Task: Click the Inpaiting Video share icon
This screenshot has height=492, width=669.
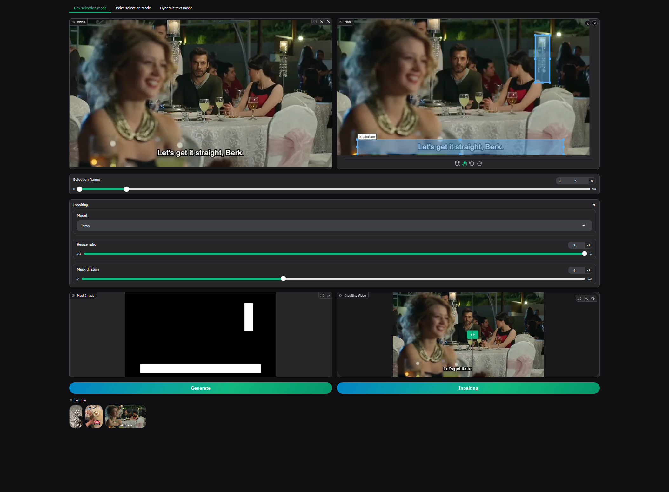Action: coord(593,298)
